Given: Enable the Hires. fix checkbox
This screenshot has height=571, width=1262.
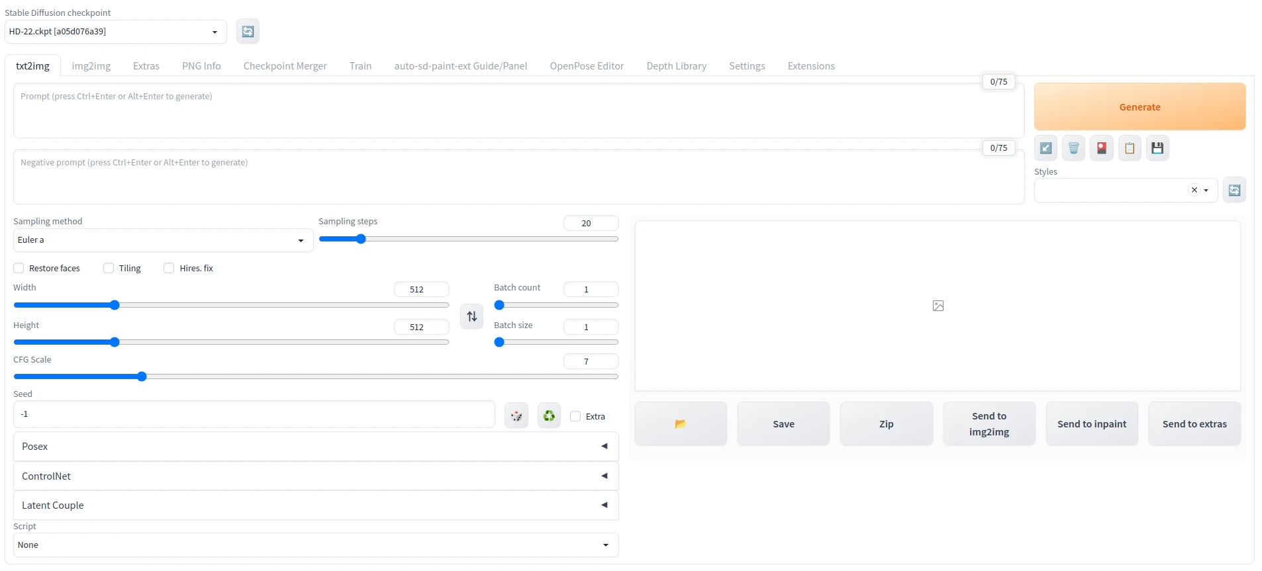Looking at the screenshot, I should [x=170, y=268].
